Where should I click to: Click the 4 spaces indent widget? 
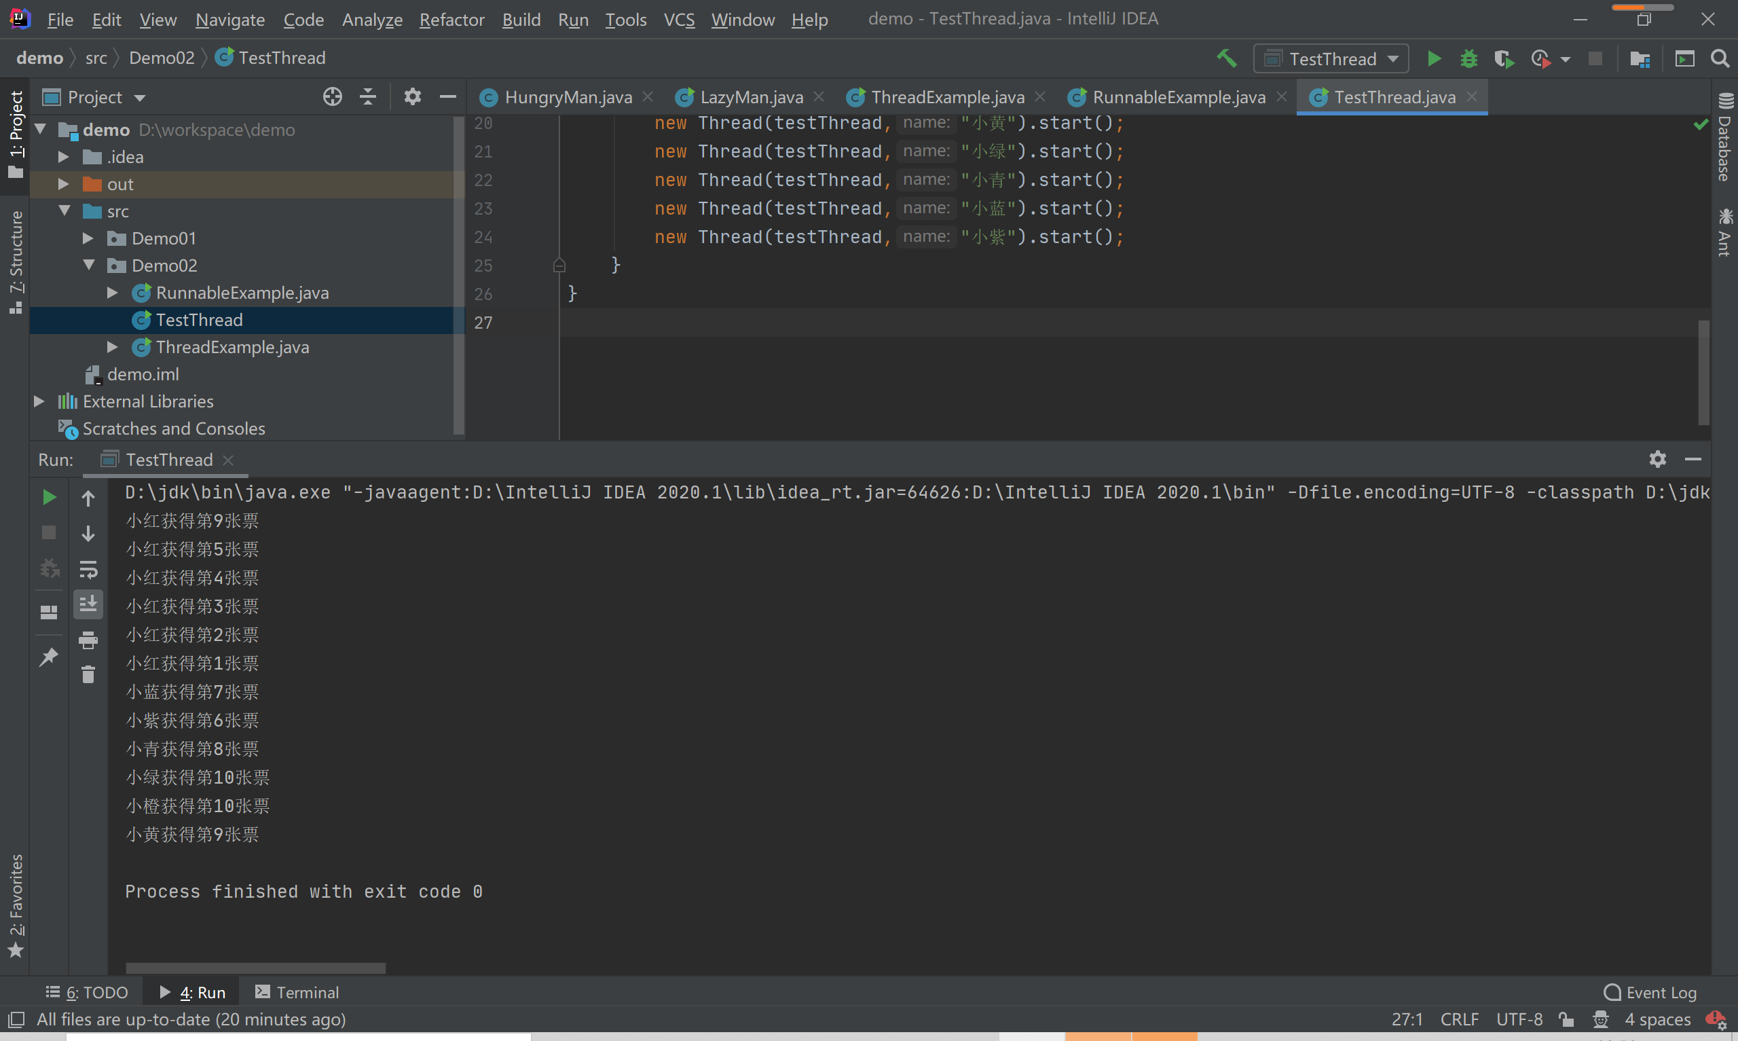(x=1657, y=1019)
